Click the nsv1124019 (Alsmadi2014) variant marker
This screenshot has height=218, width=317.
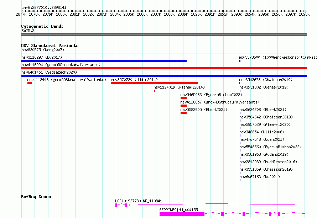pyautogui.click(x=155, y=91)
